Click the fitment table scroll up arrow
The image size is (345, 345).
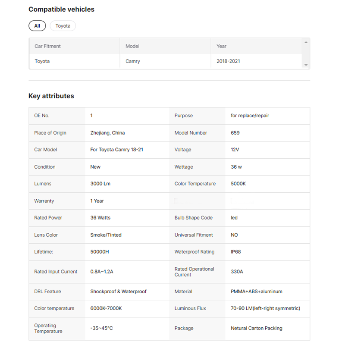(306, 42)
